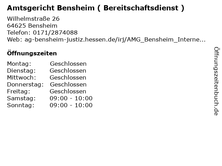Click the 64625 Bensheim postal line

click(32, 26)
